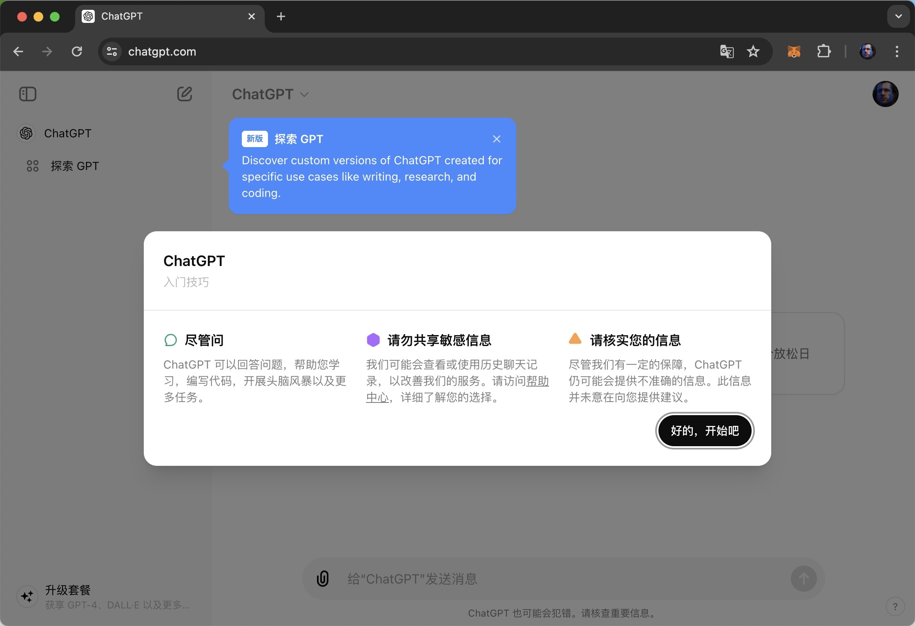Click the 好的，开始吧 button

pos(705,431)
